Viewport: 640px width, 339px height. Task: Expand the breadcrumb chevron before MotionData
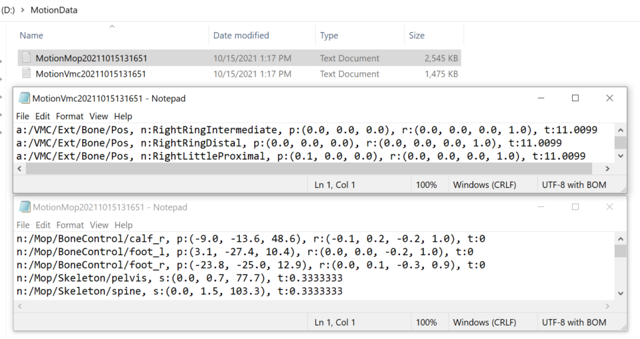(x=25, y=10)
